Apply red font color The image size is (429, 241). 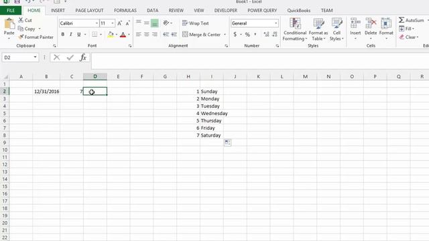[123, 34]
